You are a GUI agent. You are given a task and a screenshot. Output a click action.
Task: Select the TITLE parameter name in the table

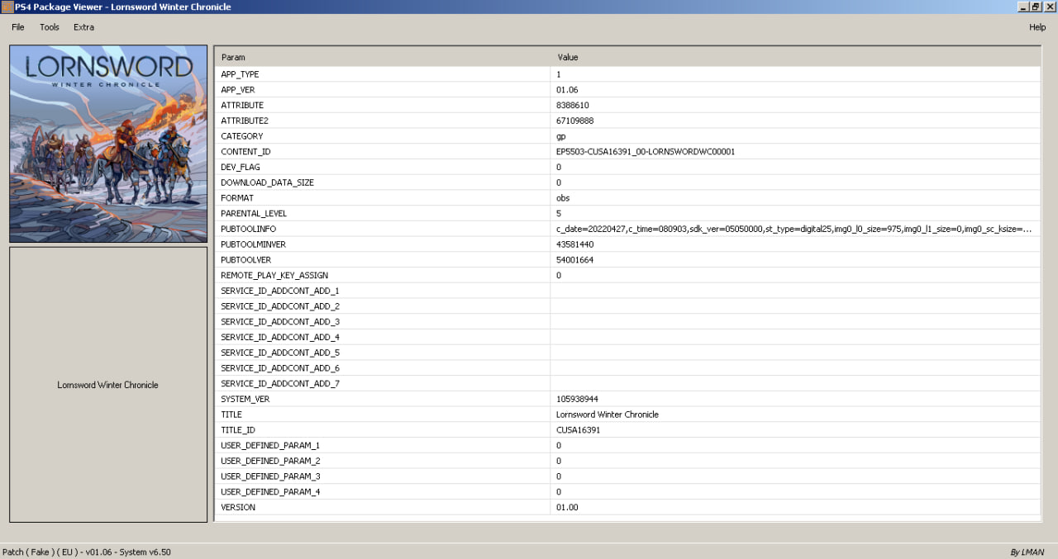tap(231, 415)
